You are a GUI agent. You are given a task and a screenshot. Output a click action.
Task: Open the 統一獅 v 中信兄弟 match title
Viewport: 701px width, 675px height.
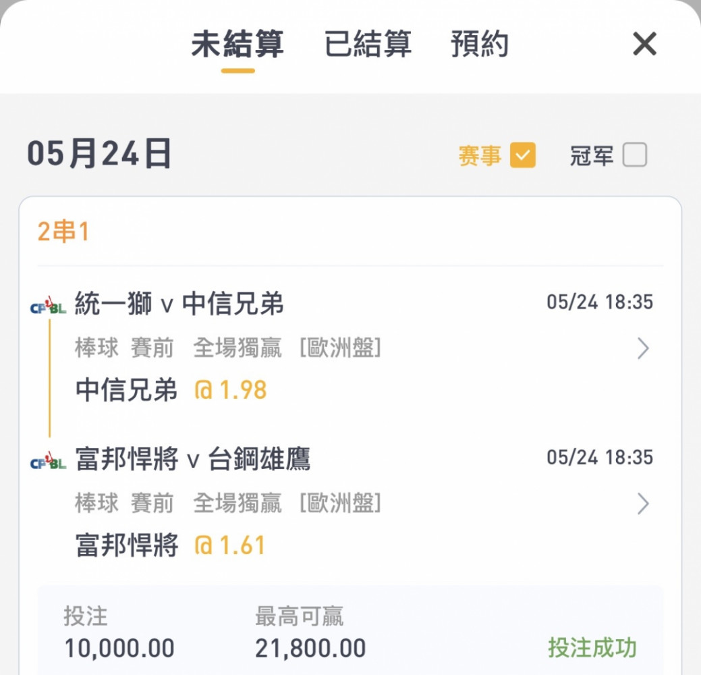pyautogui.click(x=179, y=304)
